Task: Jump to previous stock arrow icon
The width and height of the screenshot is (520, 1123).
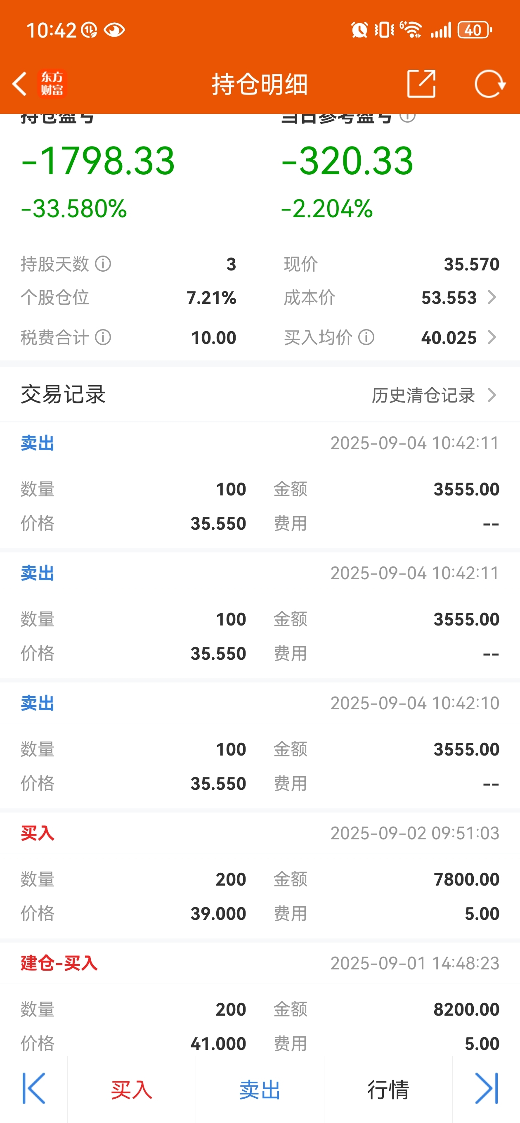Action: 33,1089
